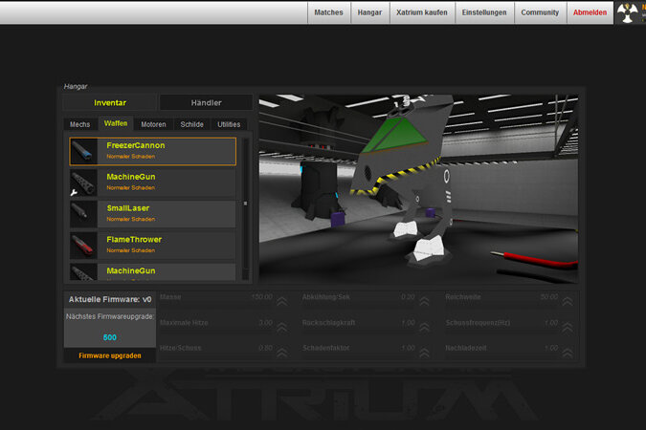Click the wrench icon on the MachineGun entry
The width and height of the screenshot is (646, 430).
pyautogui.click(x=74, y=192)
